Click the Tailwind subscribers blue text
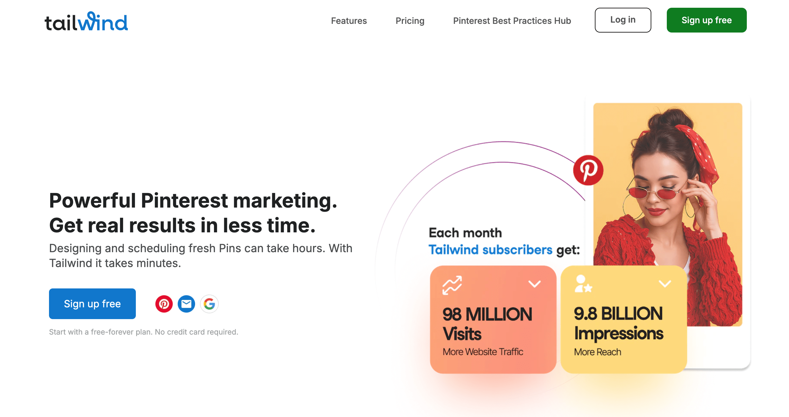This screenshot has width=789, height=417. 490,250
